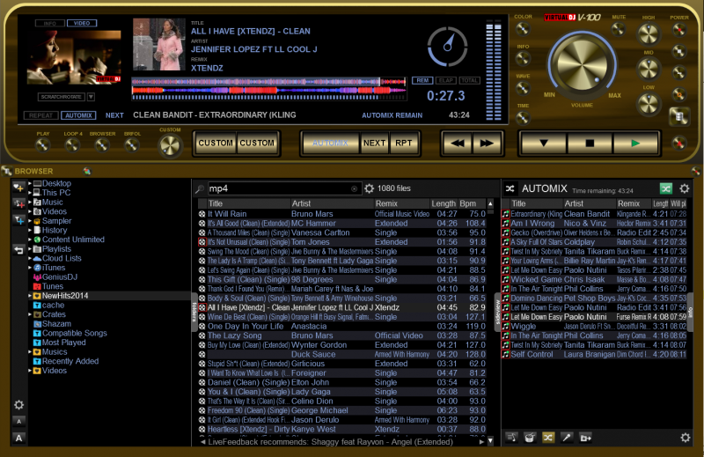
Task: Click the green play button
Action: click(x=635, y=144)
